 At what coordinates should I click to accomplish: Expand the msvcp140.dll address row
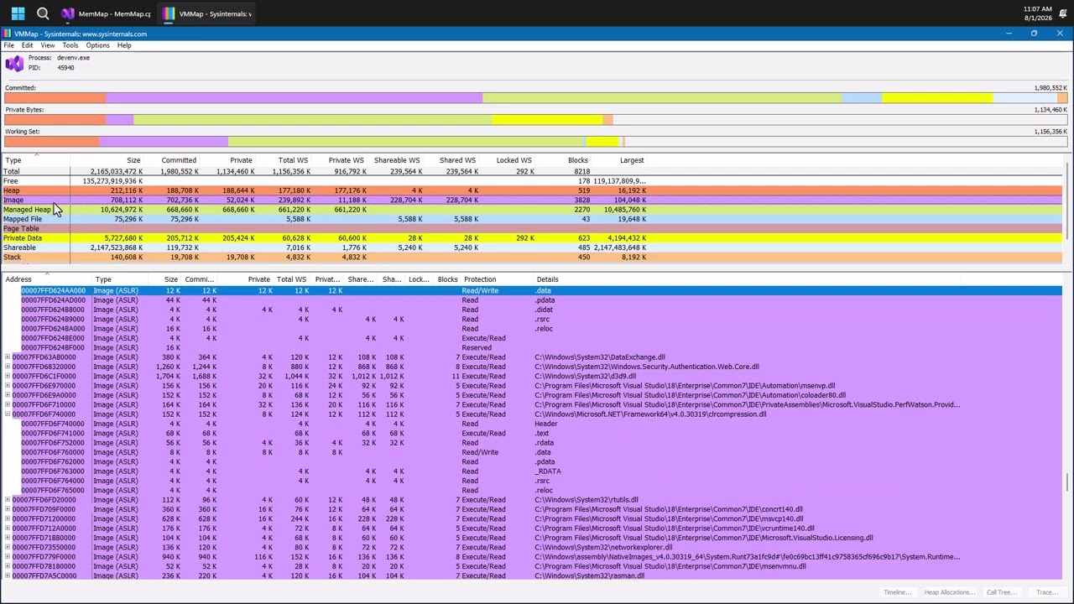(x=8, y=518)
